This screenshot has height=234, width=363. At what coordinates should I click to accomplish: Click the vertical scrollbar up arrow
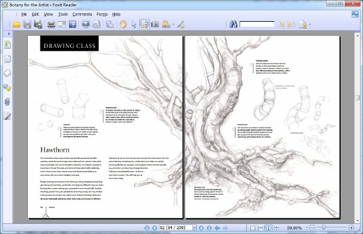[358, 36]
